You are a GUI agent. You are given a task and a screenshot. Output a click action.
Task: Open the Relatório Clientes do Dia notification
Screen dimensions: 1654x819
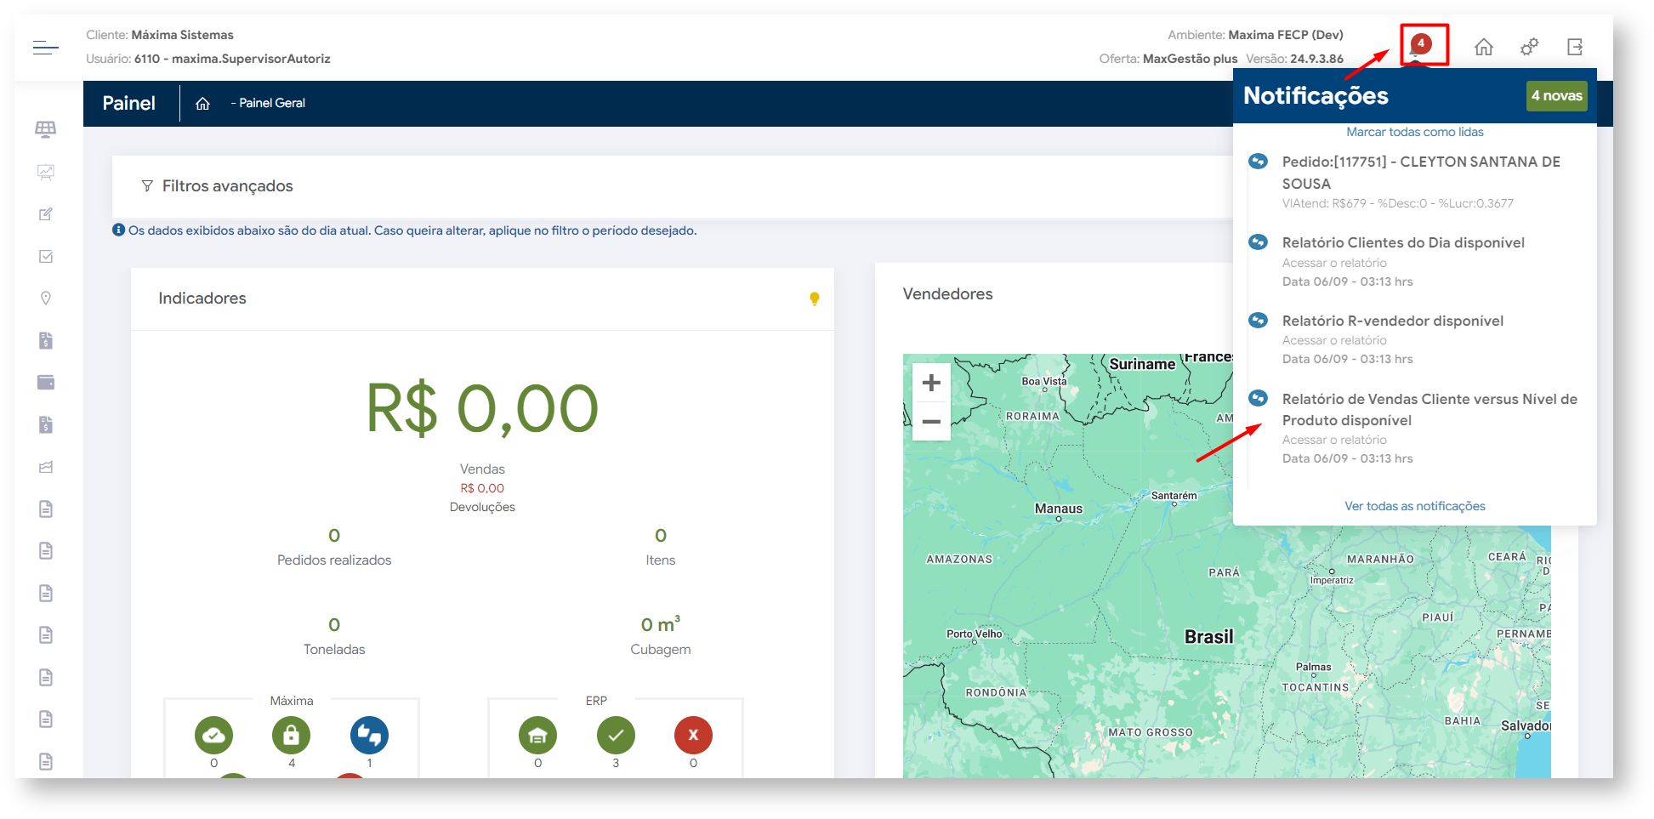coord(1402,243)
